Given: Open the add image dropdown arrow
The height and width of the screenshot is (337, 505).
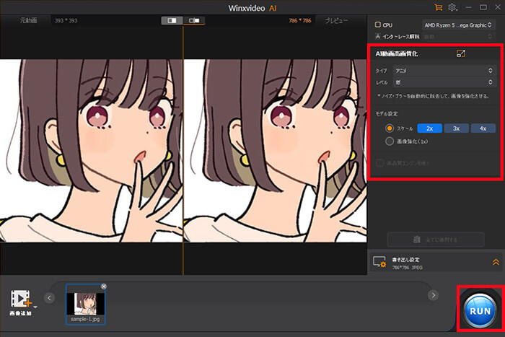Looking at the screenshot, I should 35,307.
